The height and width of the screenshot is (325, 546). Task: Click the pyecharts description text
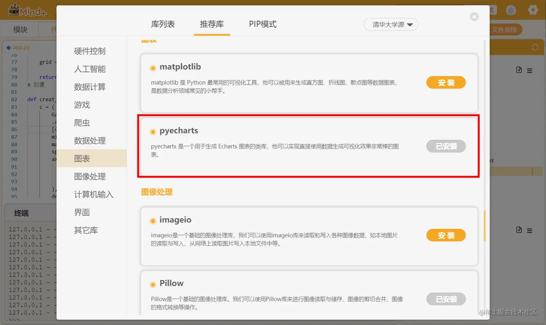tap(275, 150)
